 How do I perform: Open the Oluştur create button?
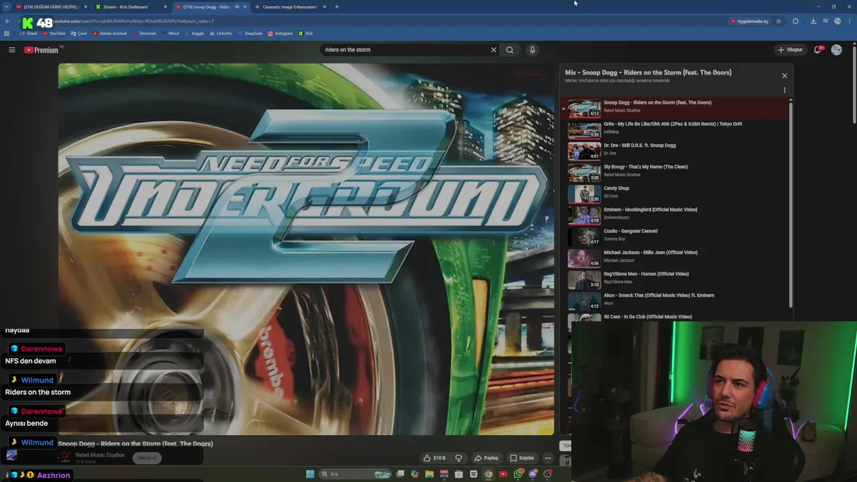tap(790, 50)
